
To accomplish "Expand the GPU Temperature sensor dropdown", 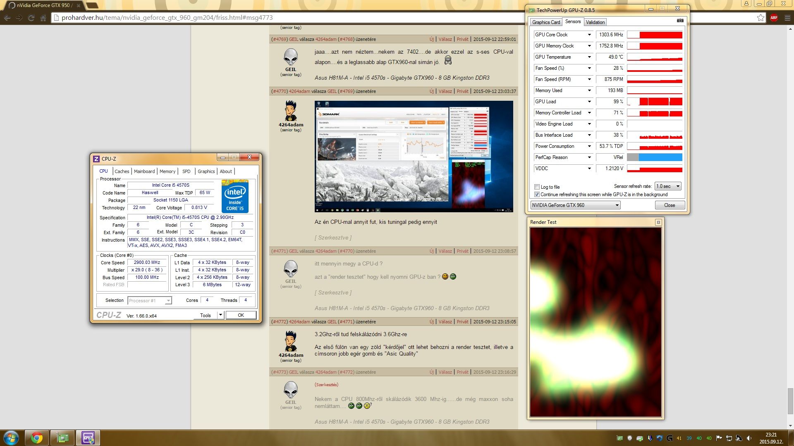I will [589, 57].
